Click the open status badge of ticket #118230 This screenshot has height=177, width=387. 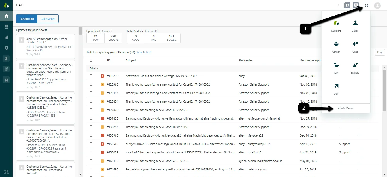point(102,76)
